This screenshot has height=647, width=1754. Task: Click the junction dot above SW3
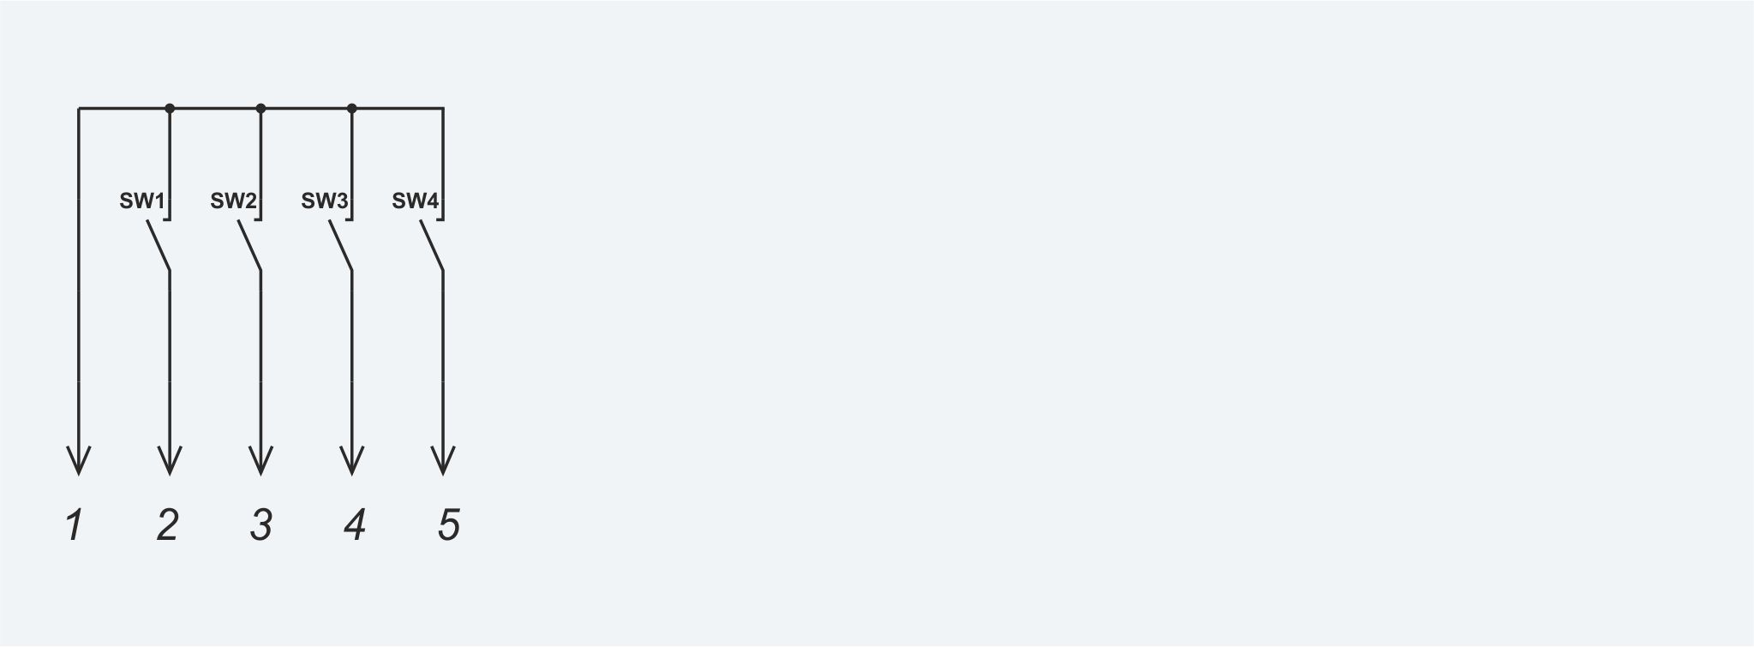(x=352, y=109)
